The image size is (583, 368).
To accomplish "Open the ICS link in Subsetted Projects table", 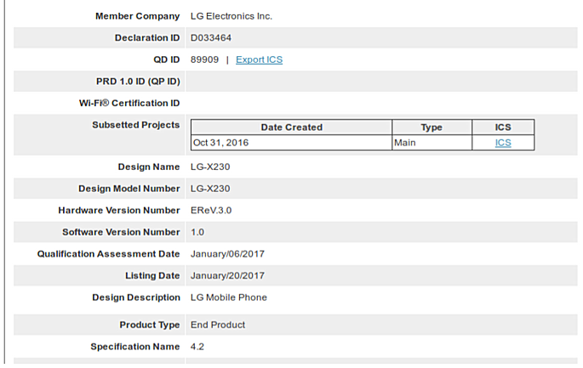I will (x=503, y=143).
